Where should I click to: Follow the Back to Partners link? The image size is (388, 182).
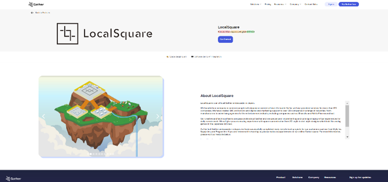pyautogui.click(x=43, y=13)
